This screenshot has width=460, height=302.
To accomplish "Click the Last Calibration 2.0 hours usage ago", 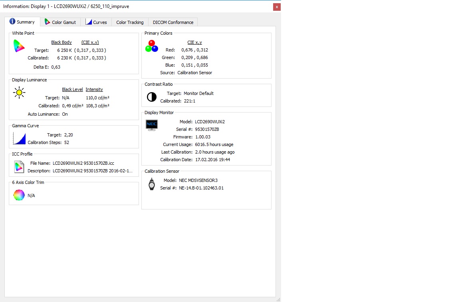I will click(215, 152).
